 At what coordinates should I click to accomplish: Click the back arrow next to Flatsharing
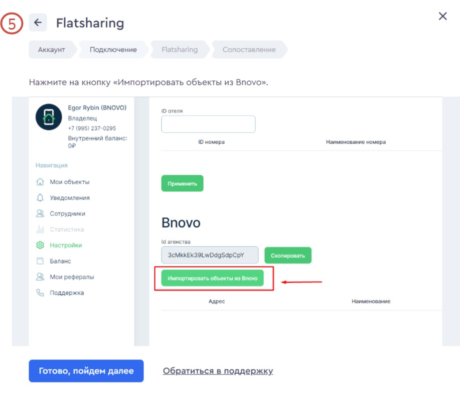[38, 23]
